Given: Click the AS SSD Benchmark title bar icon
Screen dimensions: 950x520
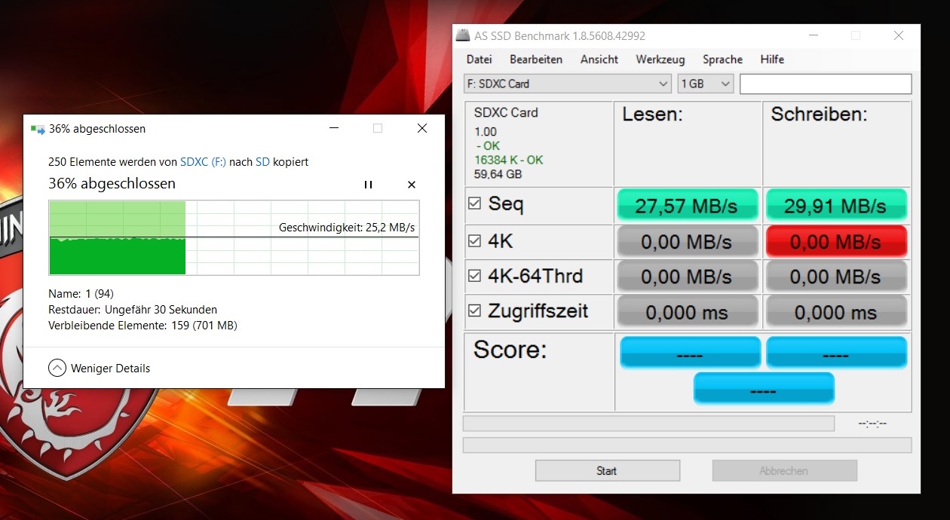Looking at the screenshot, I should (x=464, y=35).
